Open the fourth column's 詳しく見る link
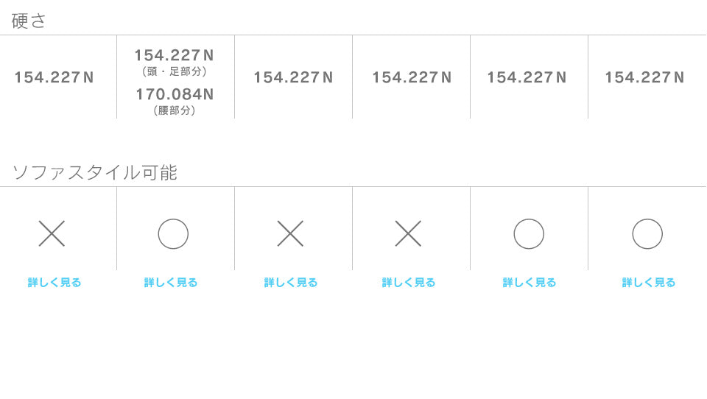 click(409, 282)
